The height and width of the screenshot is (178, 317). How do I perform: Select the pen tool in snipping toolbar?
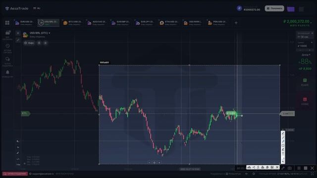pos(283,134)
